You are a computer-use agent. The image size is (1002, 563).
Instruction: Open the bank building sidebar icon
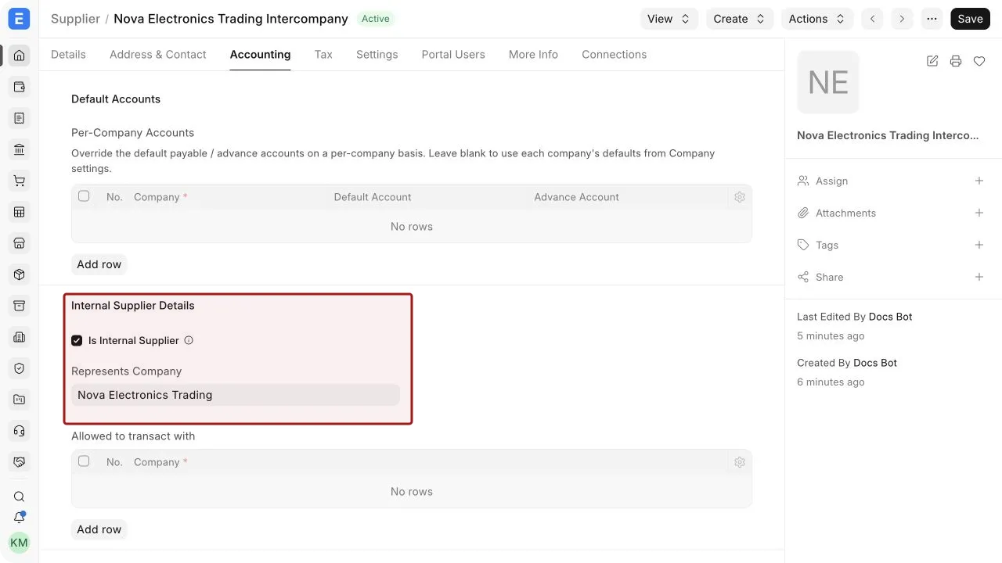[x=20, y=149]
